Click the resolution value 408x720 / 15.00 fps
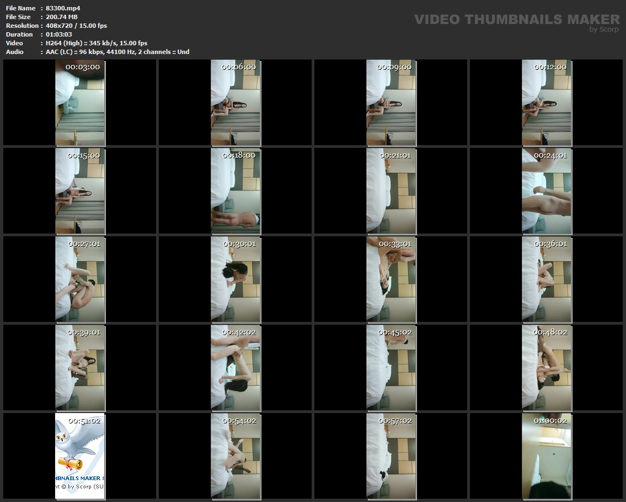This screenshot has height=502, width=626. [76, 26]
